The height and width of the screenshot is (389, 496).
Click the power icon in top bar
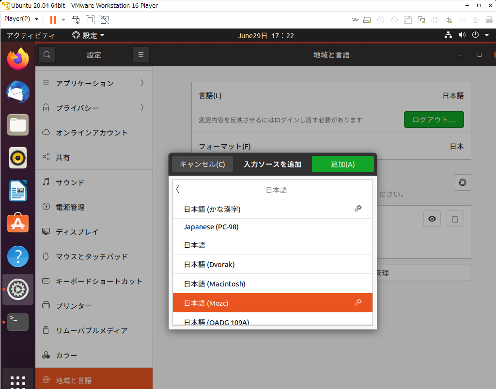[476, 35]
